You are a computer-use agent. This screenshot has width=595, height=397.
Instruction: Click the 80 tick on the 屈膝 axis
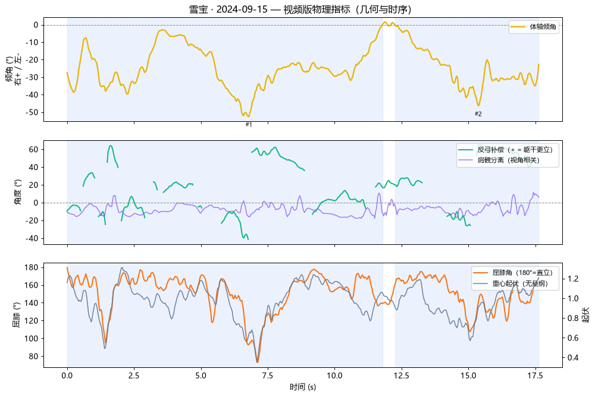point(34,357)
